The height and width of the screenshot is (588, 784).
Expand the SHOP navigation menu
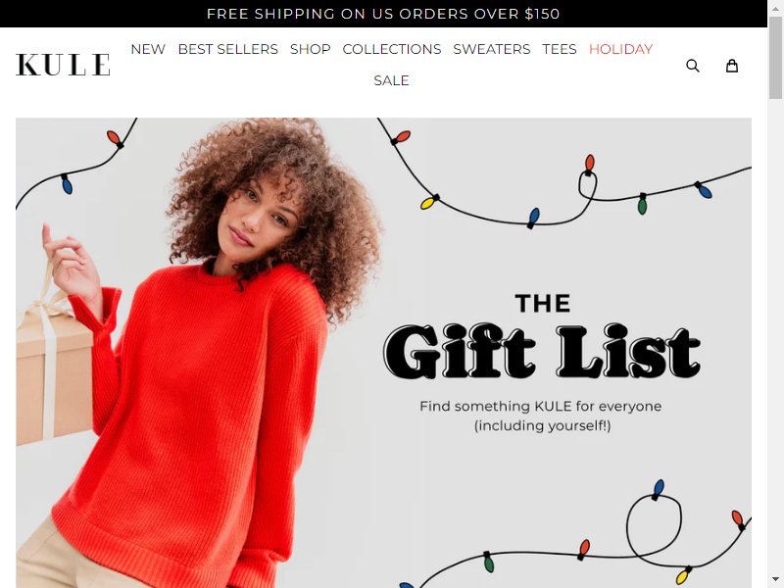[311, 49]
